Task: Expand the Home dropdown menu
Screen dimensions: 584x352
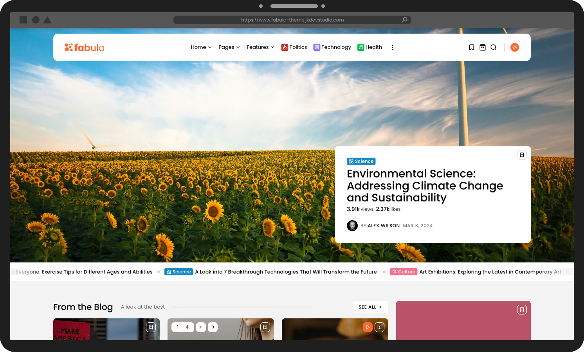Action: pyautogui.click(x=201, y=47)
